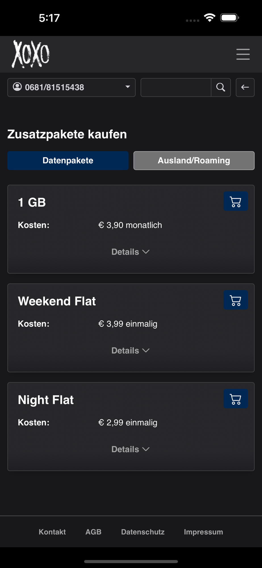Expand Details for 1 GB package
The width and height of the screenshot is (262, 568).
click(131, 252)
